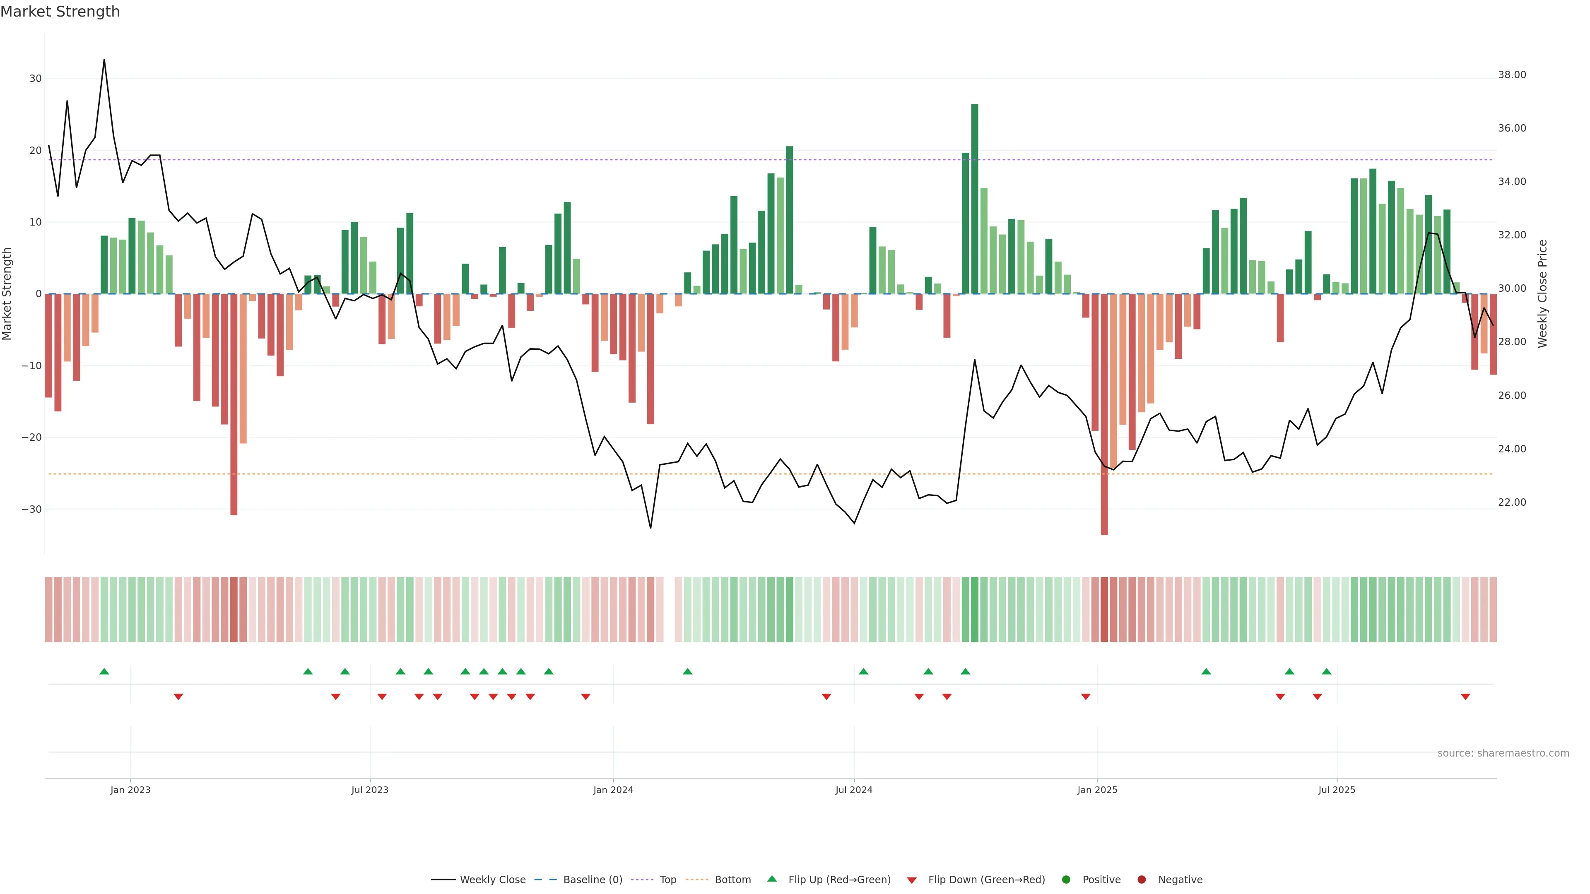Click the green Positive legend dot
Image resolution: width=1590 pixels, height=894 pixels.
point(1066,880)
